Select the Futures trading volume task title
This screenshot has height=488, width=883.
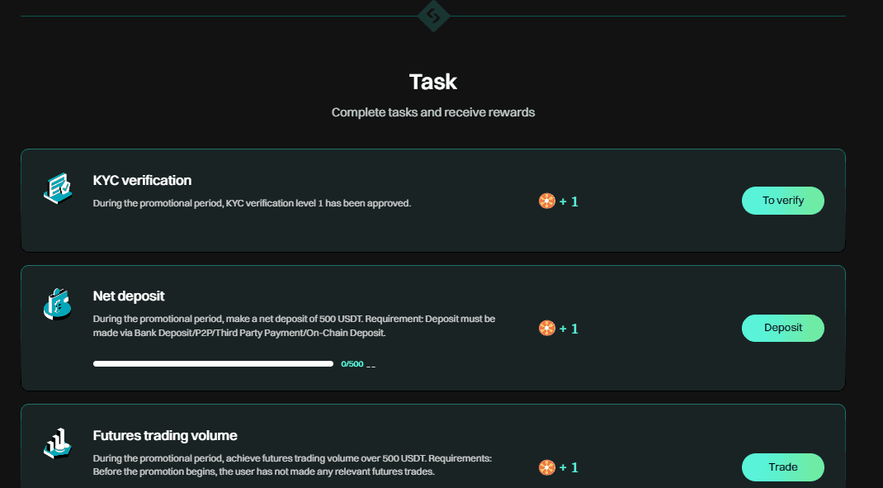point(165,435)
